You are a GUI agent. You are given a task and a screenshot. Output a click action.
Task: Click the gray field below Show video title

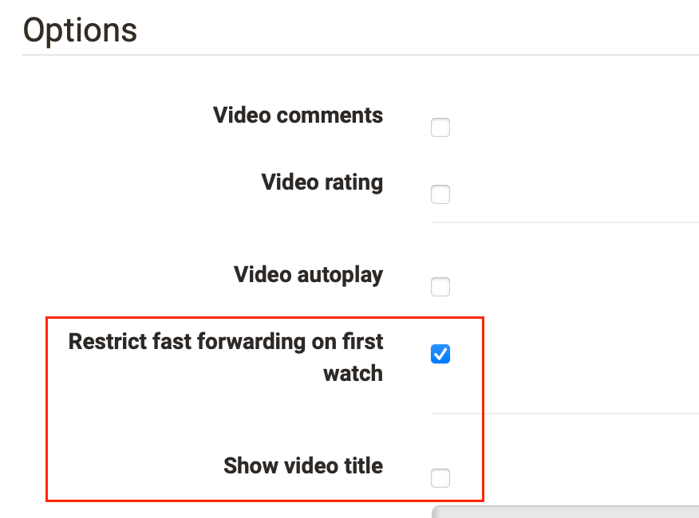click(565, 512)
